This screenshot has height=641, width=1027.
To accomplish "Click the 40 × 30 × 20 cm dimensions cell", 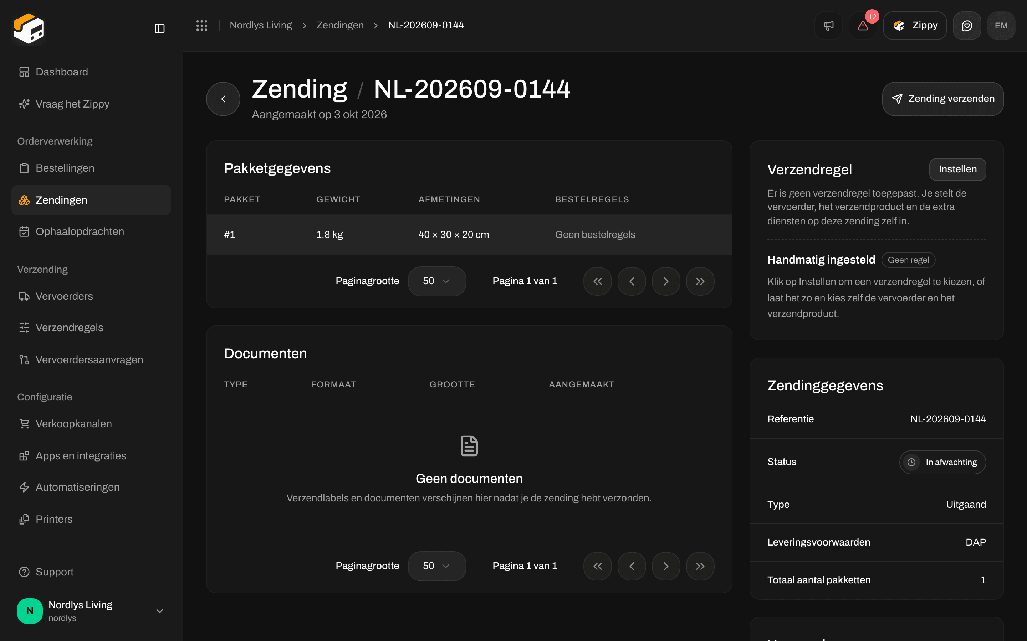I will [x=454, y=234].
